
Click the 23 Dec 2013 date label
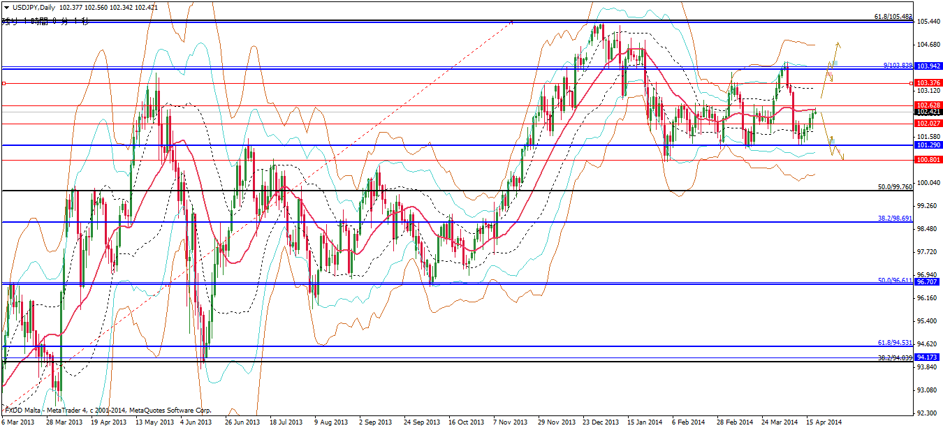(x=601, y=422)
